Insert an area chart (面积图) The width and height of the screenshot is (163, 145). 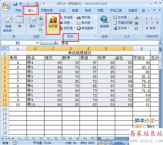(x=85, y=17)
